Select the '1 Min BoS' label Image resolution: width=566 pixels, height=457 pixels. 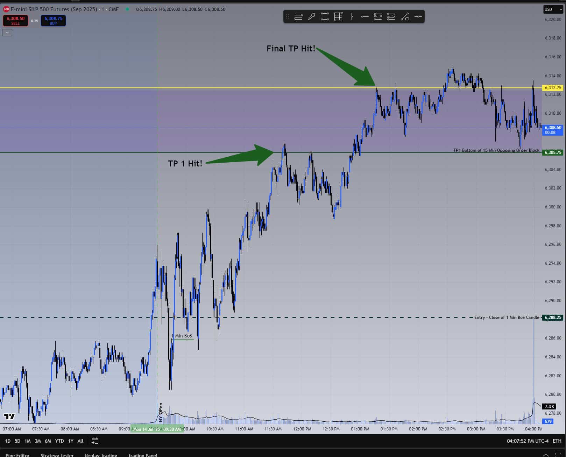182,336
